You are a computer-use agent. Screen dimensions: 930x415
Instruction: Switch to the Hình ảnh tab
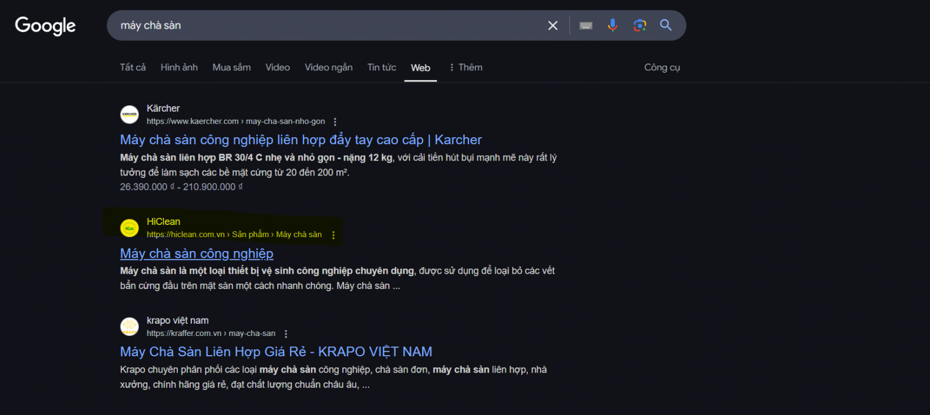coord(179,67)
